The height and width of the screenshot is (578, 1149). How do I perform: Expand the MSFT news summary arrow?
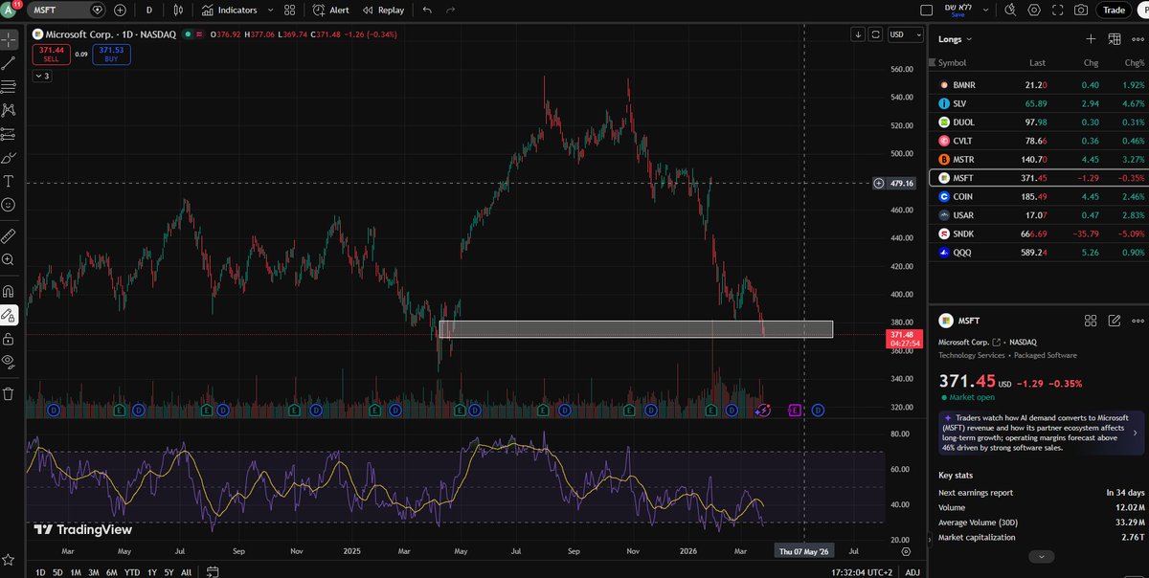[1136, 433]
